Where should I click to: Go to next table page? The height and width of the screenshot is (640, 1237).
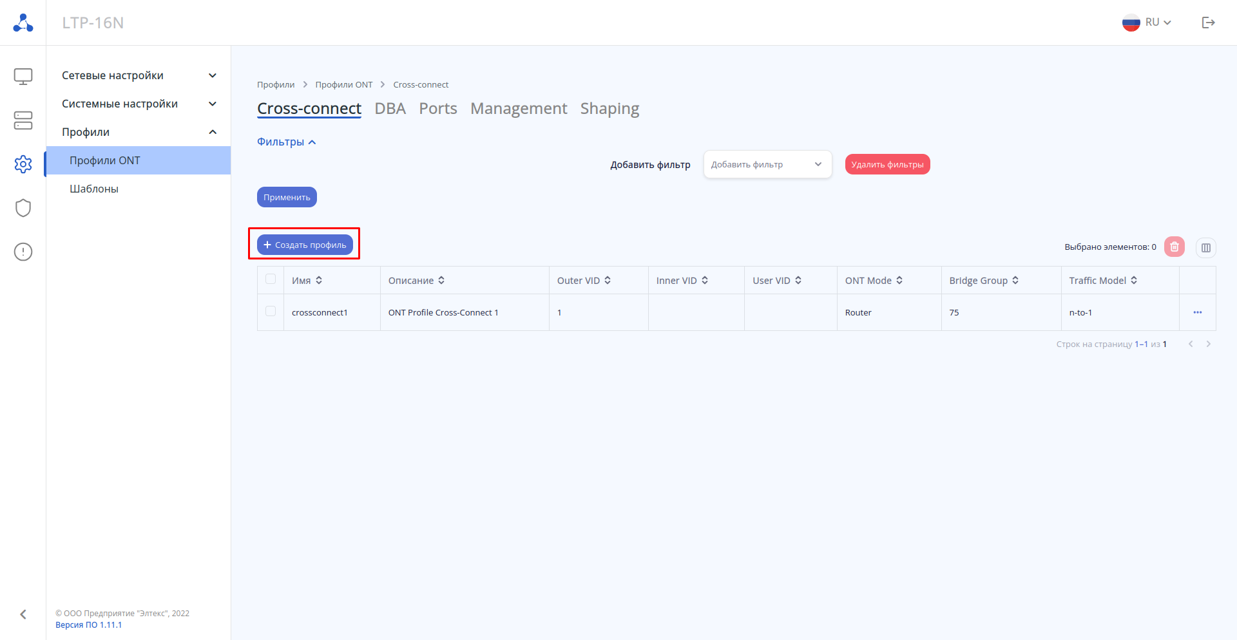[x=1209, y=344]
